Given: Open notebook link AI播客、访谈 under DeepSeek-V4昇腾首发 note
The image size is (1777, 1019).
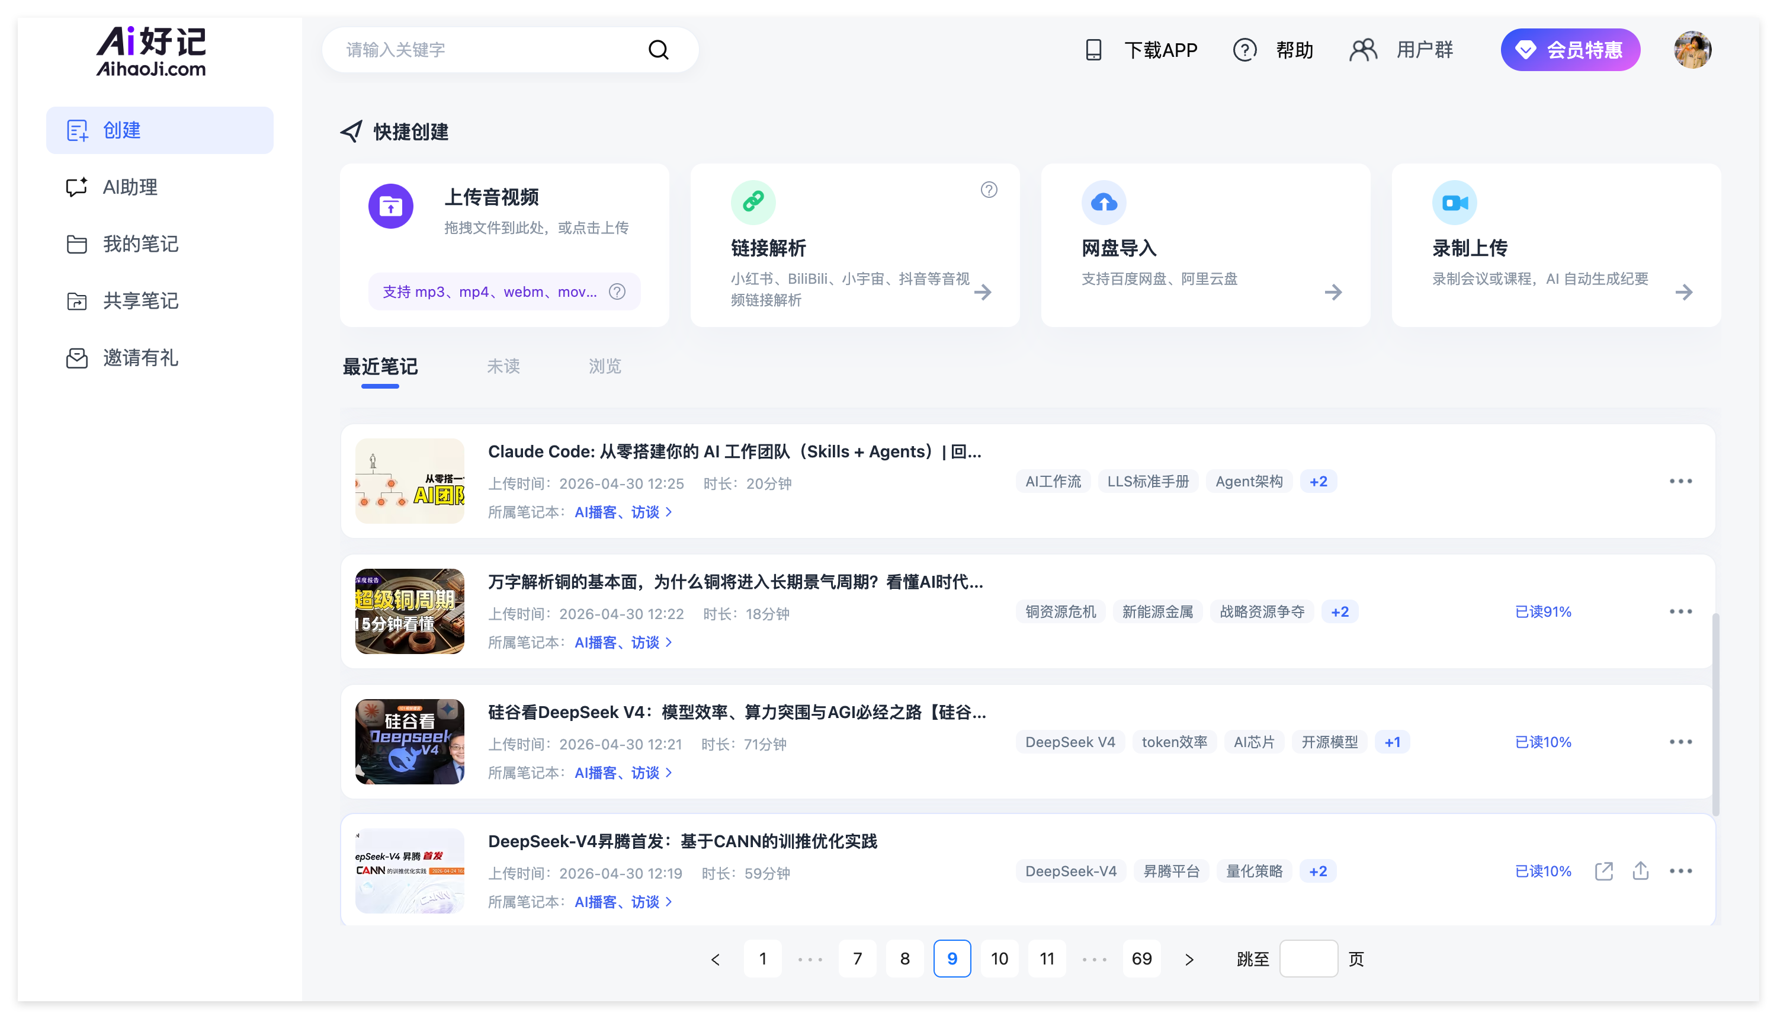Looking at the screenshot, I should click(x=623, y=902).
